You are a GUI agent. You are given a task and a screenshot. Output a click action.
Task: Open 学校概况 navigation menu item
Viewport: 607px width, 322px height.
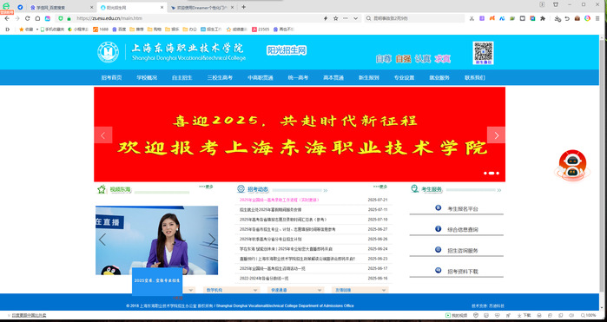coord(147,77)
